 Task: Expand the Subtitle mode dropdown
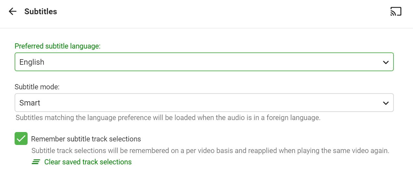pyautogui.click(x=204, y=103)
